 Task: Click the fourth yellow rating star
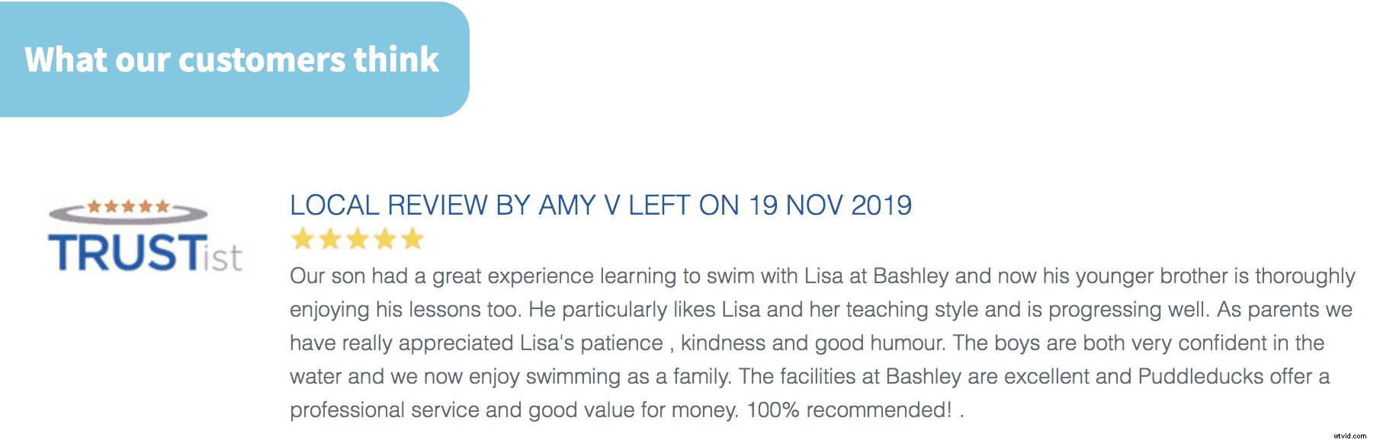385,239
